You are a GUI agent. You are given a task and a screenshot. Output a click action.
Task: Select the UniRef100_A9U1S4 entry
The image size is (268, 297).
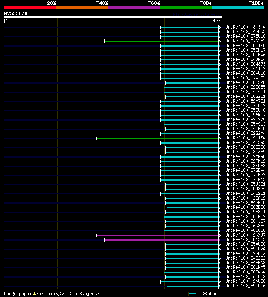245,138
